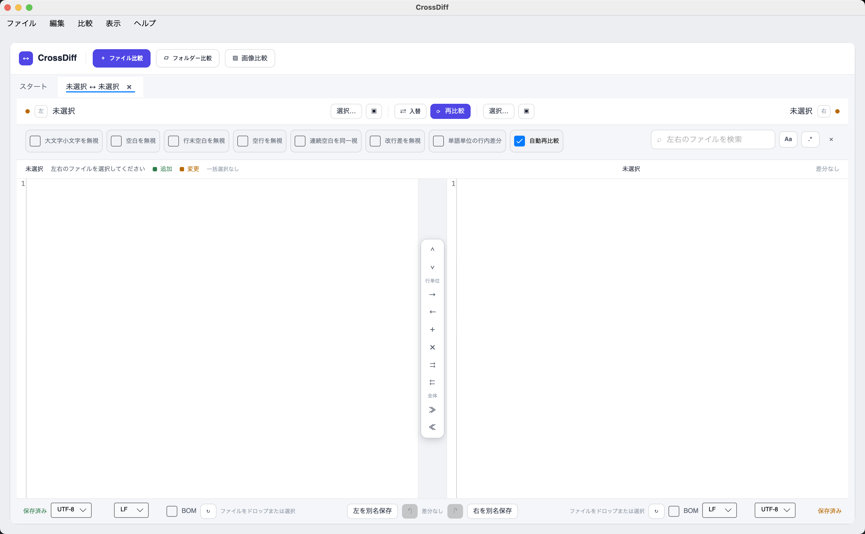The height and width of the screenshot is (534, 865).
Task: Click the X delete icon in center strip
Action: (x=432, y=347)
